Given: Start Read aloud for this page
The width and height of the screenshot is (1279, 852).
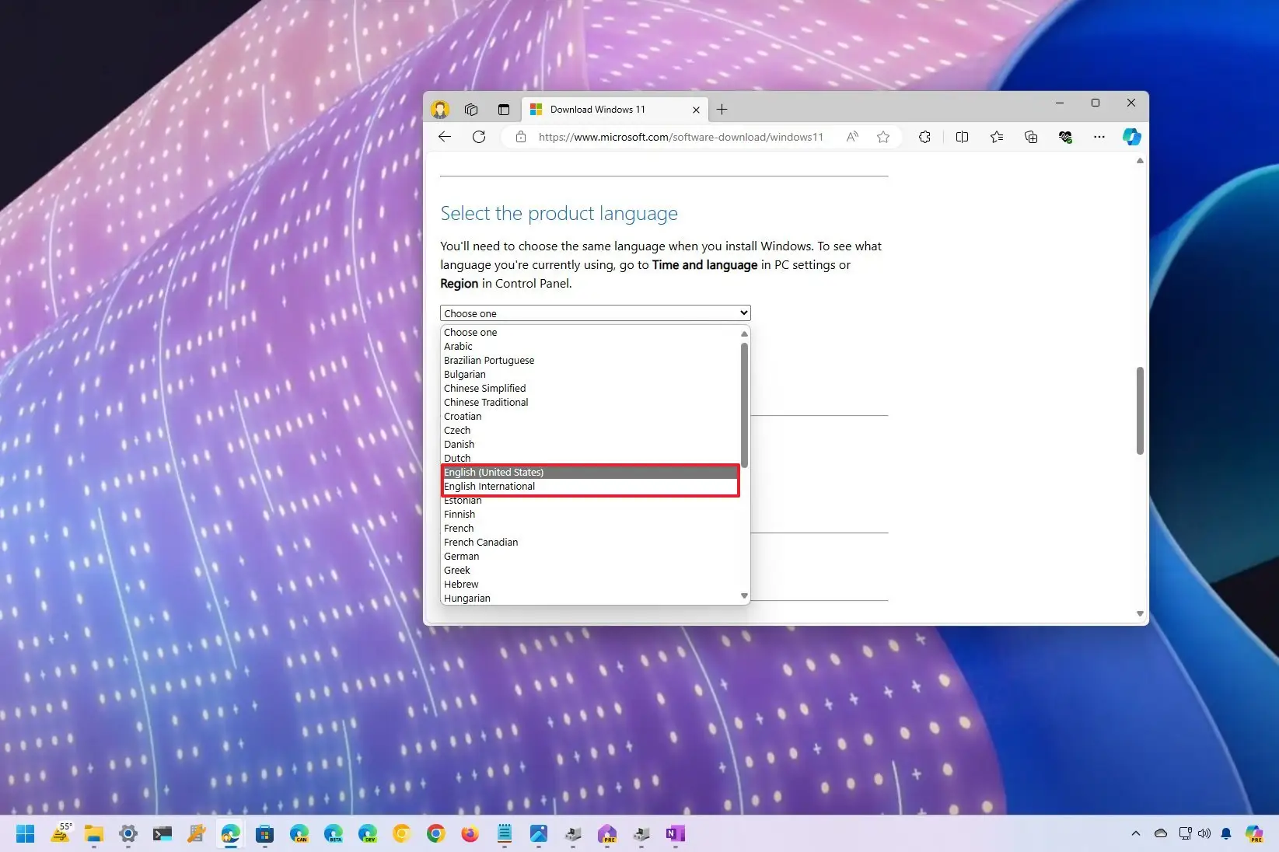Looking at the screenshot, I should click(852, 137).
